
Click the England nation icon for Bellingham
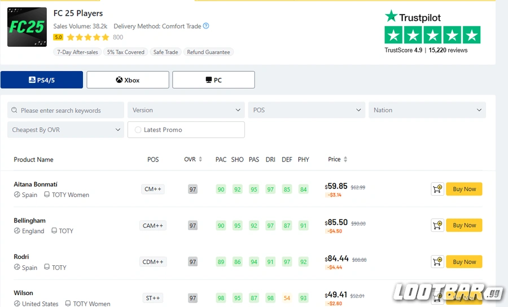[x=17, y=231]
